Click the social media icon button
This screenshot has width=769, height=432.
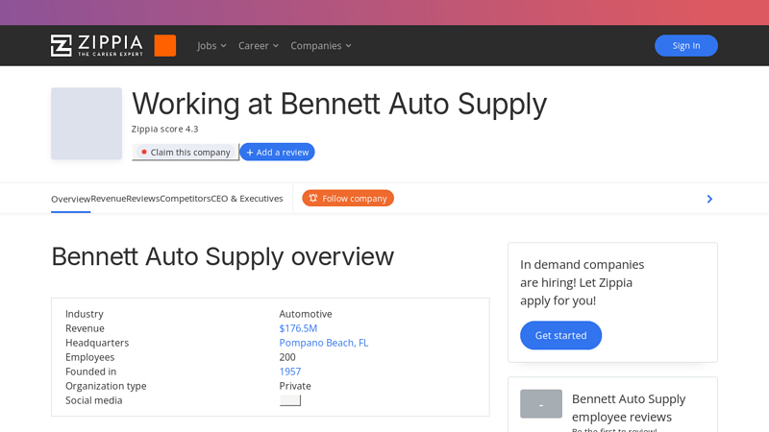(290, 400)
